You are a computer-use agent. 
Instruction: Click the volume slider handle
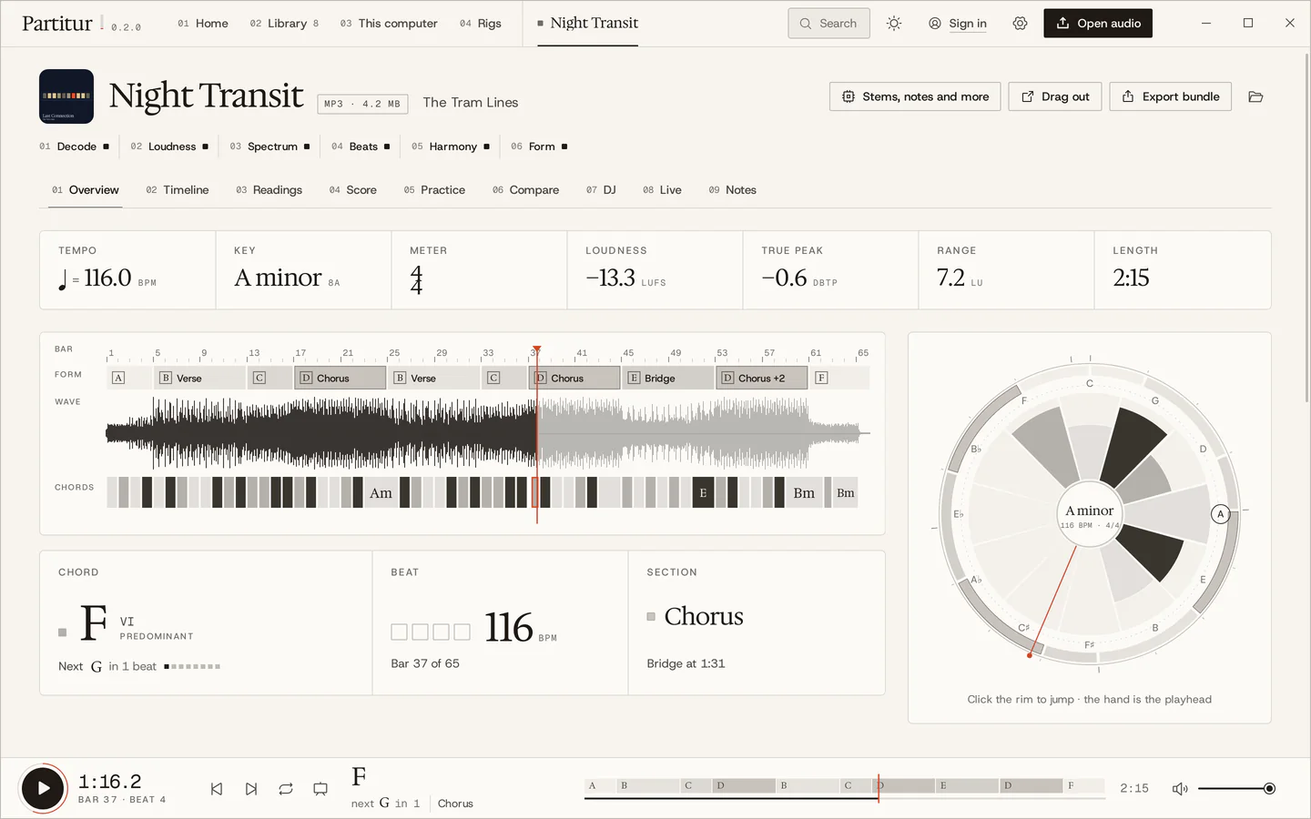pyautogui.click(x=1269, y=789)
